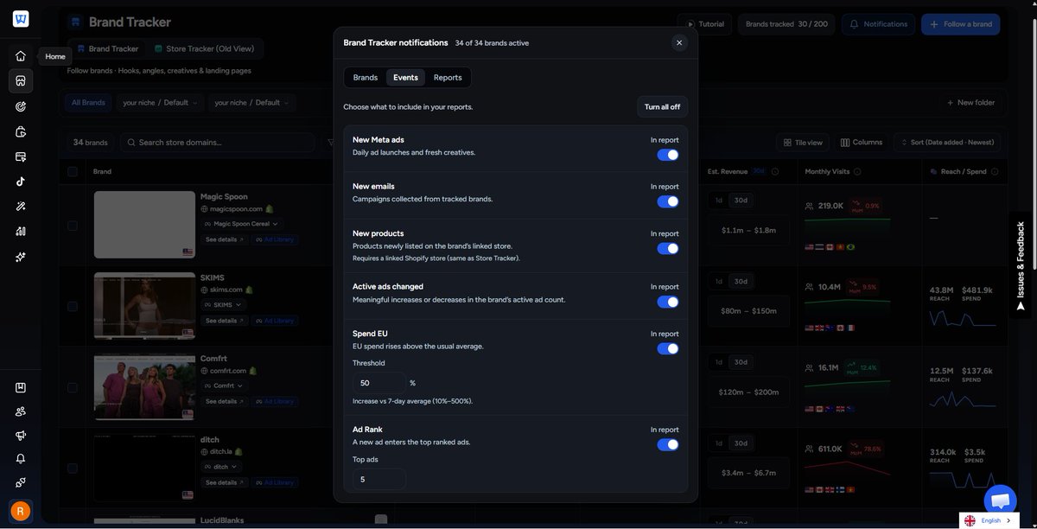The image size is (1037, 529).
Task: Select 1d revenue range for Comfrt
Action: (x=718, y=362)
